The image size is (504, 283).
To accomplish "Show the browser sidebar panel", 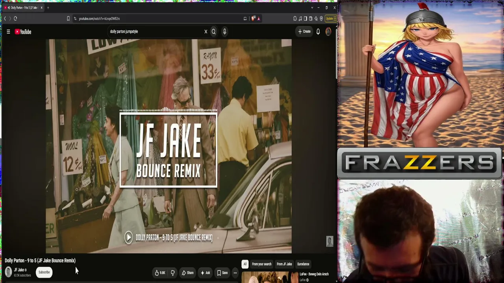I will [306, 18].
